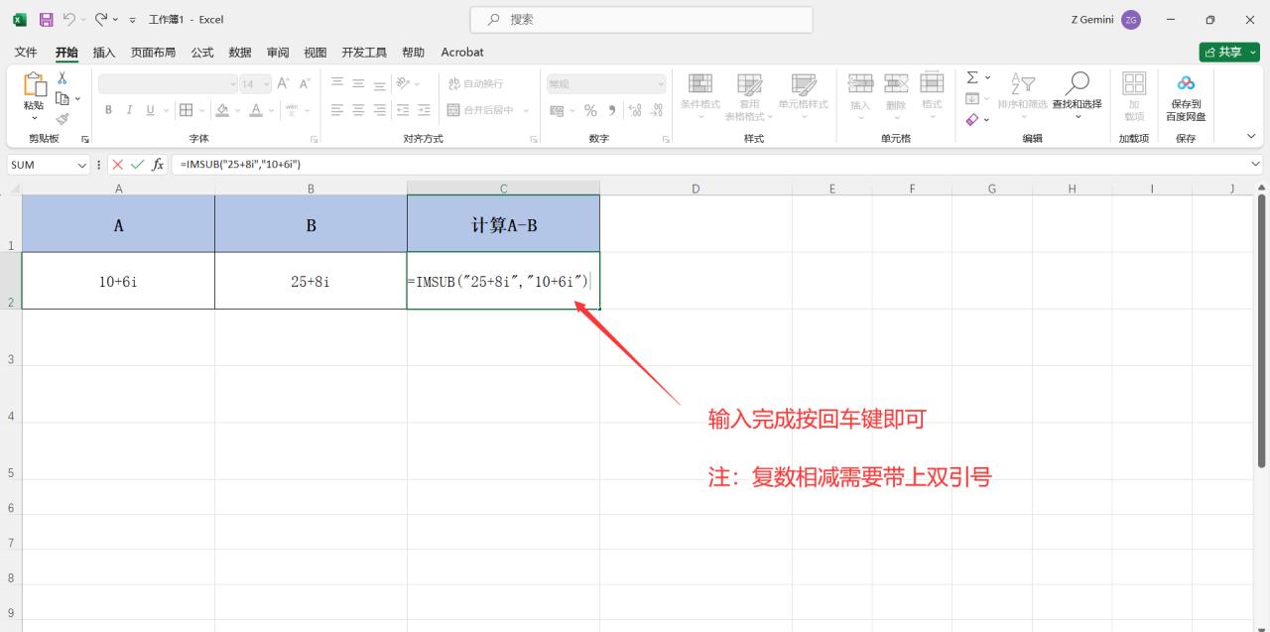Open the Paste options dropdown arrow
Image resolution: width=1270 pixels, height=632 pixels.
34,118
